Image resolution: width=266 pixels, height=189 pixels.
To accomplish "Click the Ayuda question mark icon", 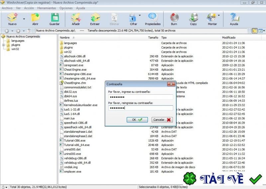I will pyautogui.click(x=234, y=17).
